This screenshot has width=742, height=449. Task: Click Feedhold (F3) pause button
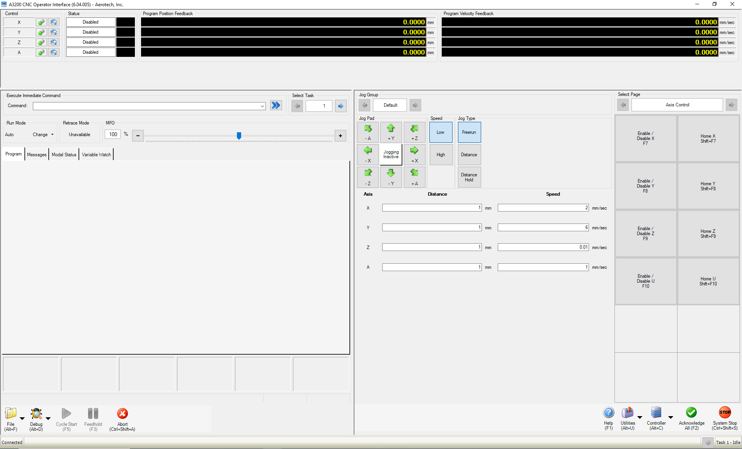pyautogui.click(x=93, y=419)
